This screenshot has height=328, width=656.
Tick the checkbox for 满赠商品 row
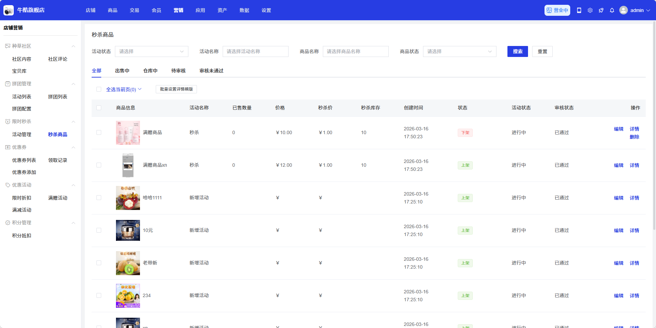pyautogui.click(x=99, y=132)
